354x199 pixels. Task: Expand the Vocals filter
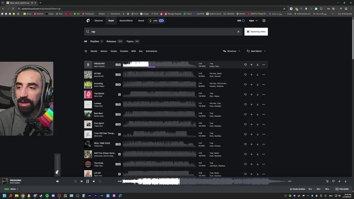114,51
